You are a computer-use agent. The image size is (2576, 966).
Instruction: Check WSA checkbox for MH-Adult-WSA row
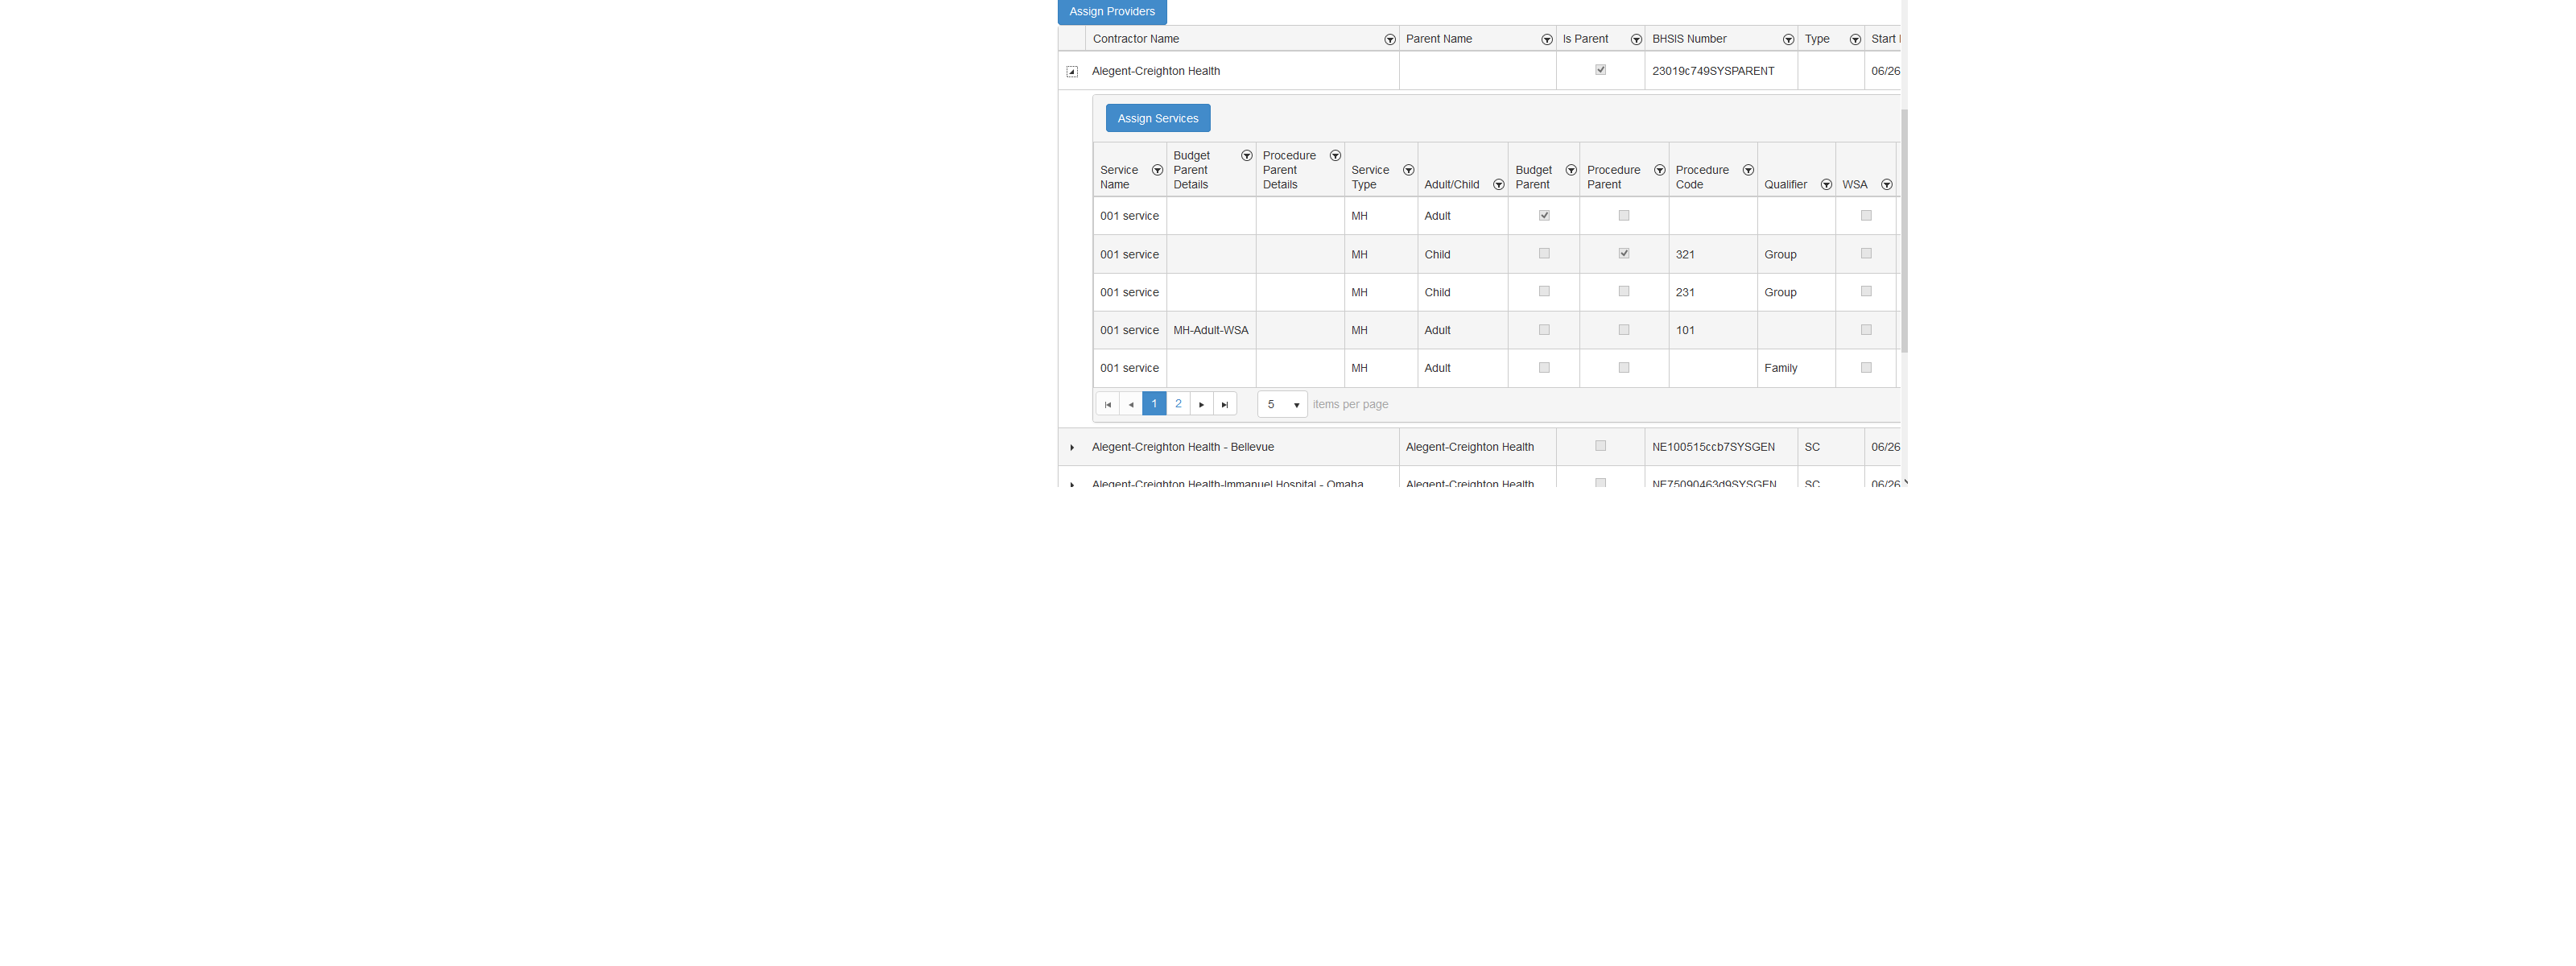coord(1866,330)
